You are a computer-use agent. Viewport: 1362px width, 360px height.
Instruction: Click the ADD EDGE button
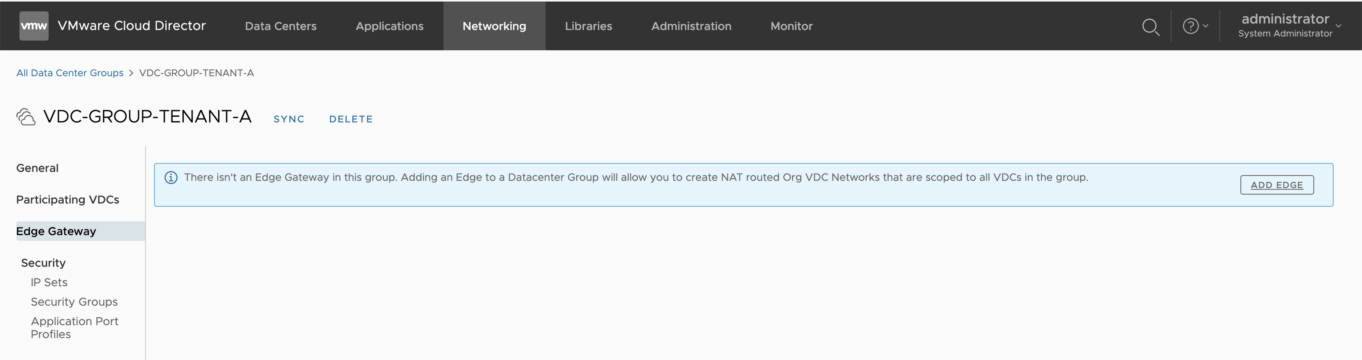pyautogui.click(x=1276, y=185)
